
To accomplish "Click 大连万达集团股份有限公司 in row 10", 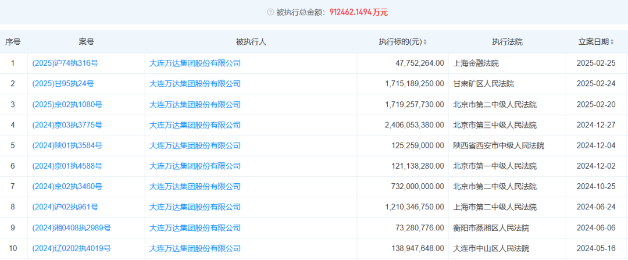I will [195, 248].
